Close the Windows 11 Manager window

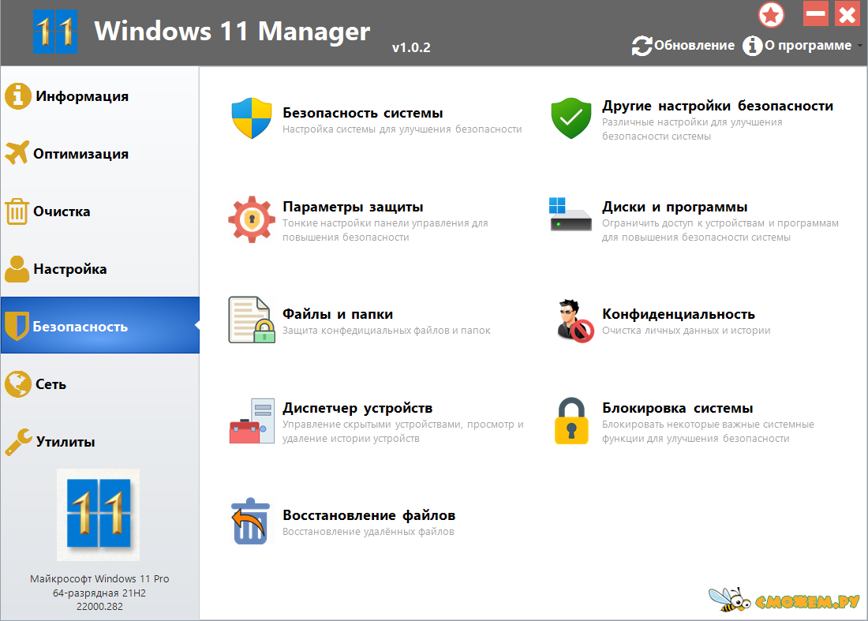847,14
